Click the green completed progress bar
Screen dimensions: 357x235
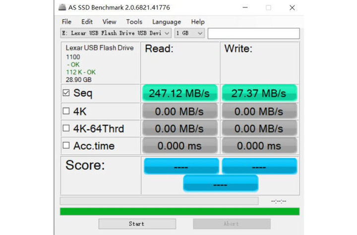(x=179, y=211)
